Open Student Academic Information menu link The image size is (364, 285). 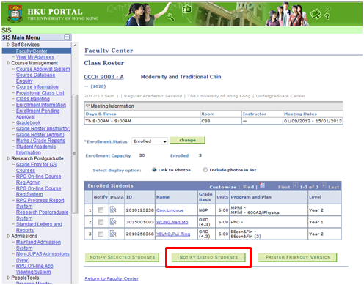[36, 149]
